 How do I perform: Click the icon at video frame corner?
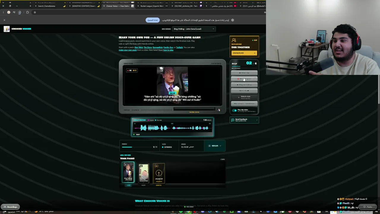click(219, 110)
